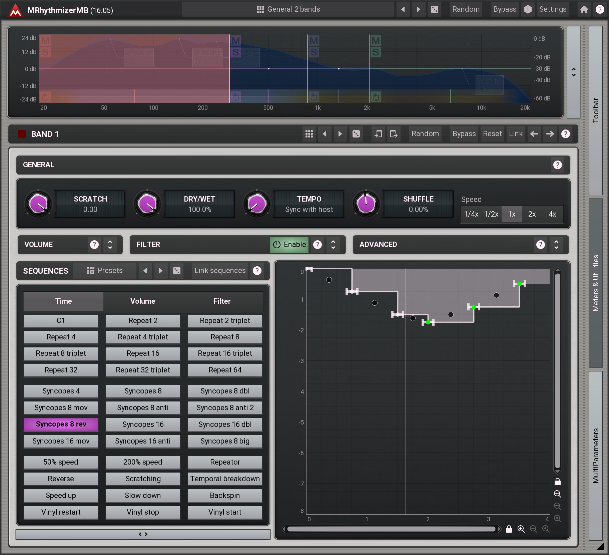Toggle Band 1 mute M button in spectrum

tap(45, 41)
